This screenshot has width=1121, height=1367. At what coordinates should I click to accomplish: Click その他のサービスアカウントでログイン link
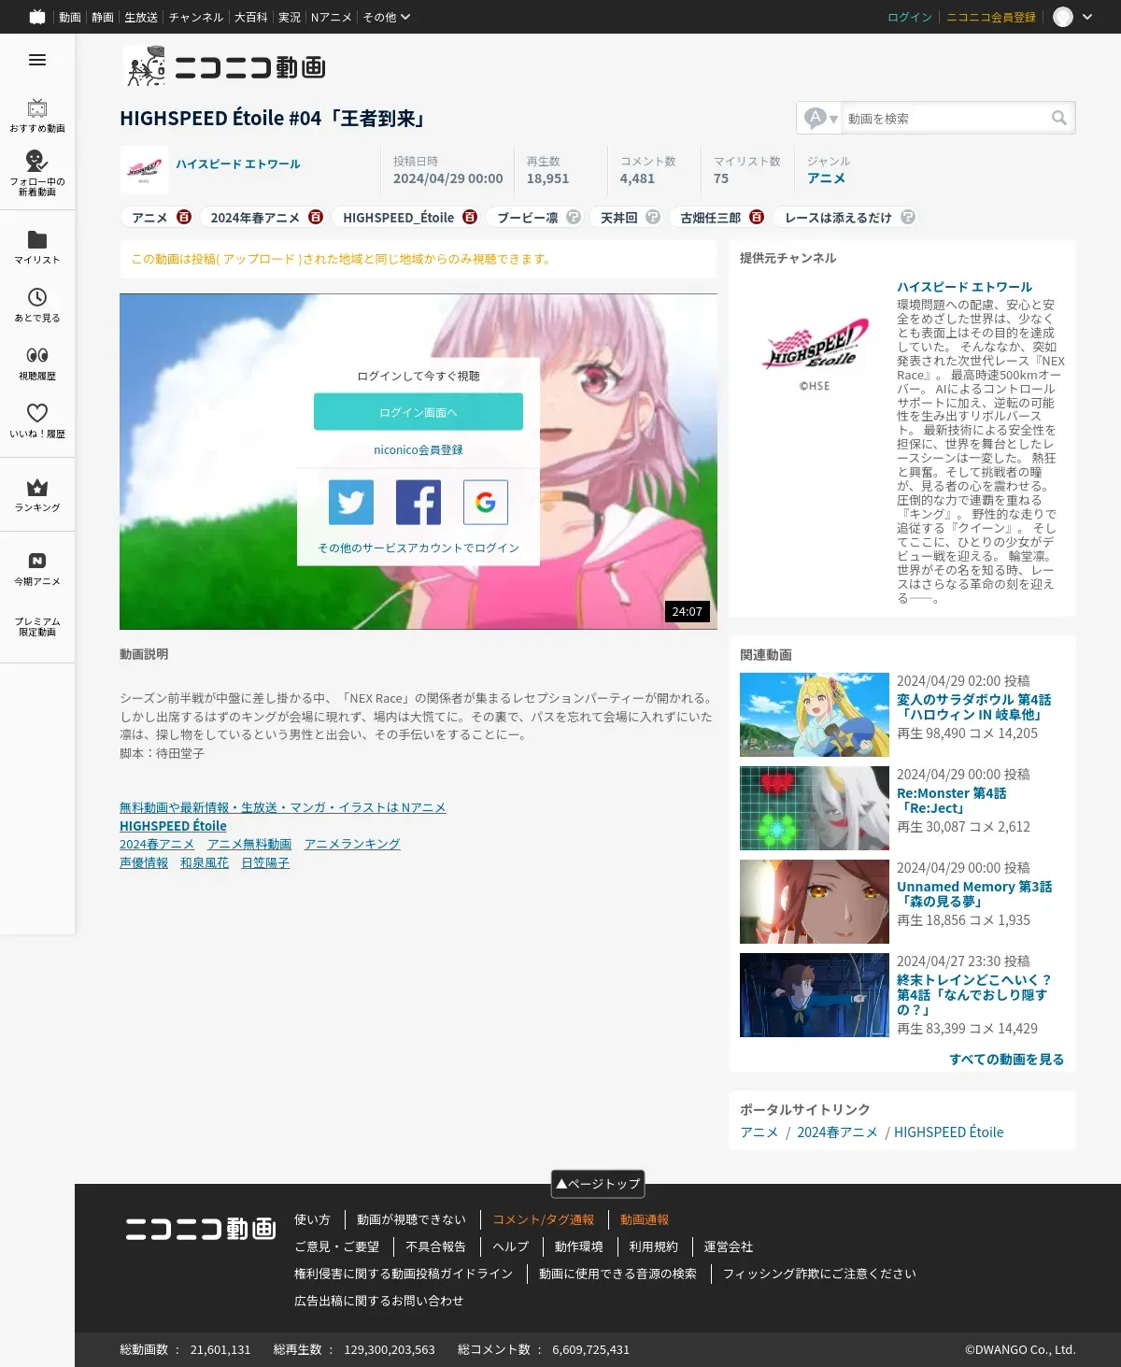(x=419, y=548)
